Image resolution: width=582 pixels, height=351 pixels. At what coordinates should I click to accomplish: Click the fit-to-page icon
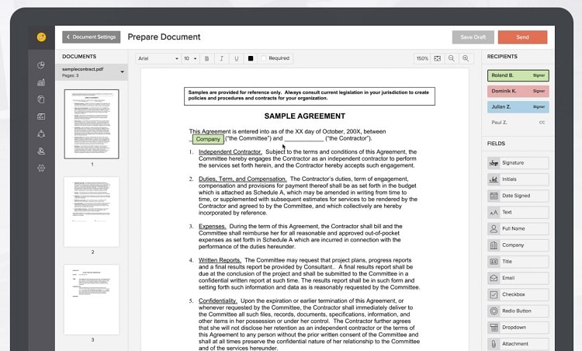point(437,58)
